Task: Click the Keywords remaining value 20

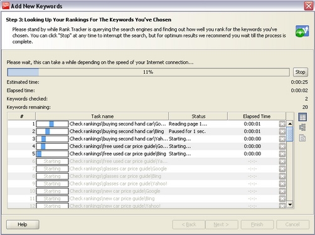Action: click(305, 107)
